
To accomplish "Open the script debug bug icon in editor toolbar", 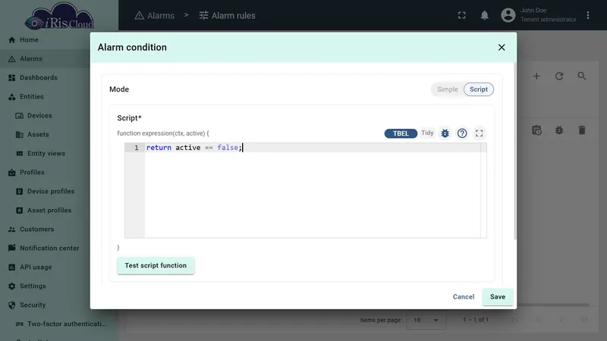I will (445, 133).
